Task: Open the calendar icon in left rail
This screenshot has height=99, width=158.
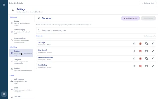Action: tap(4, 5)
